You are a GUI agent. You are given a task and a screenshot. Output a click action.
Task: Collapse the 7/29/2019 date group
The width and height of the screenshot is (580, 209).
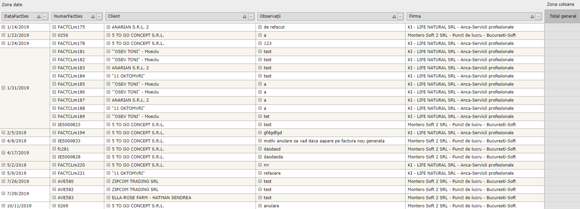(x=4, y=193)
